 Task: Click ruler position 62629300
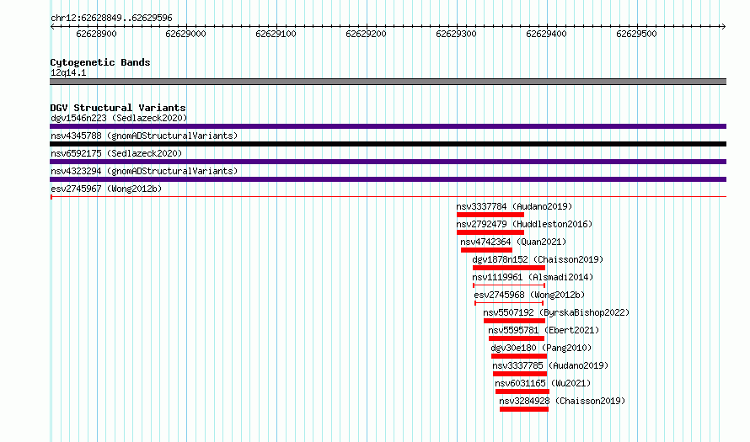point(456,34)
